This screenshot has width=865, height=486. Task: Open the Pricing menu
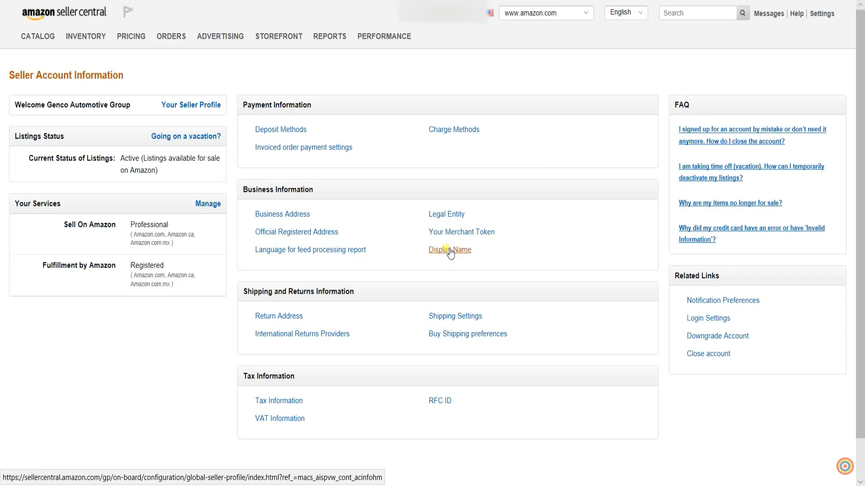[x=131, y=36]
